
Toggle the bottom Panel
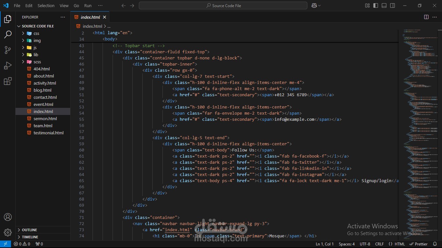pos(384,5)
